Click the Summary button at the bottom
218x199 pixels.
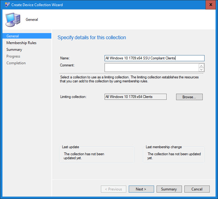pyautogui.click(x=169, y=189)
